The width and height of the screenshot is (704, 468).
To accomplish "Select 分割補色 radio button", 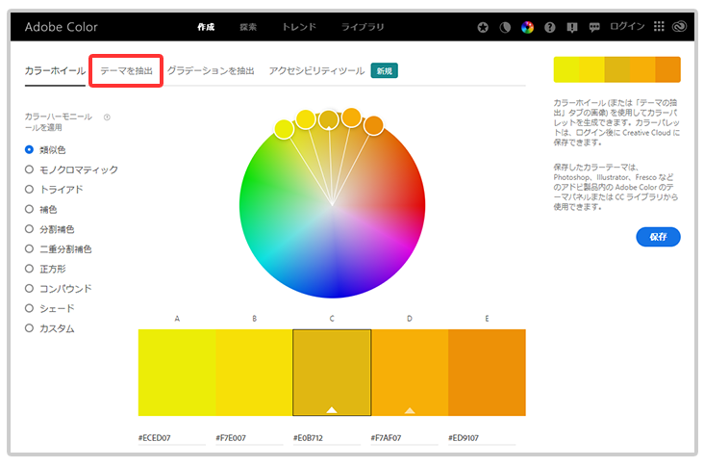I will (29, 229).
